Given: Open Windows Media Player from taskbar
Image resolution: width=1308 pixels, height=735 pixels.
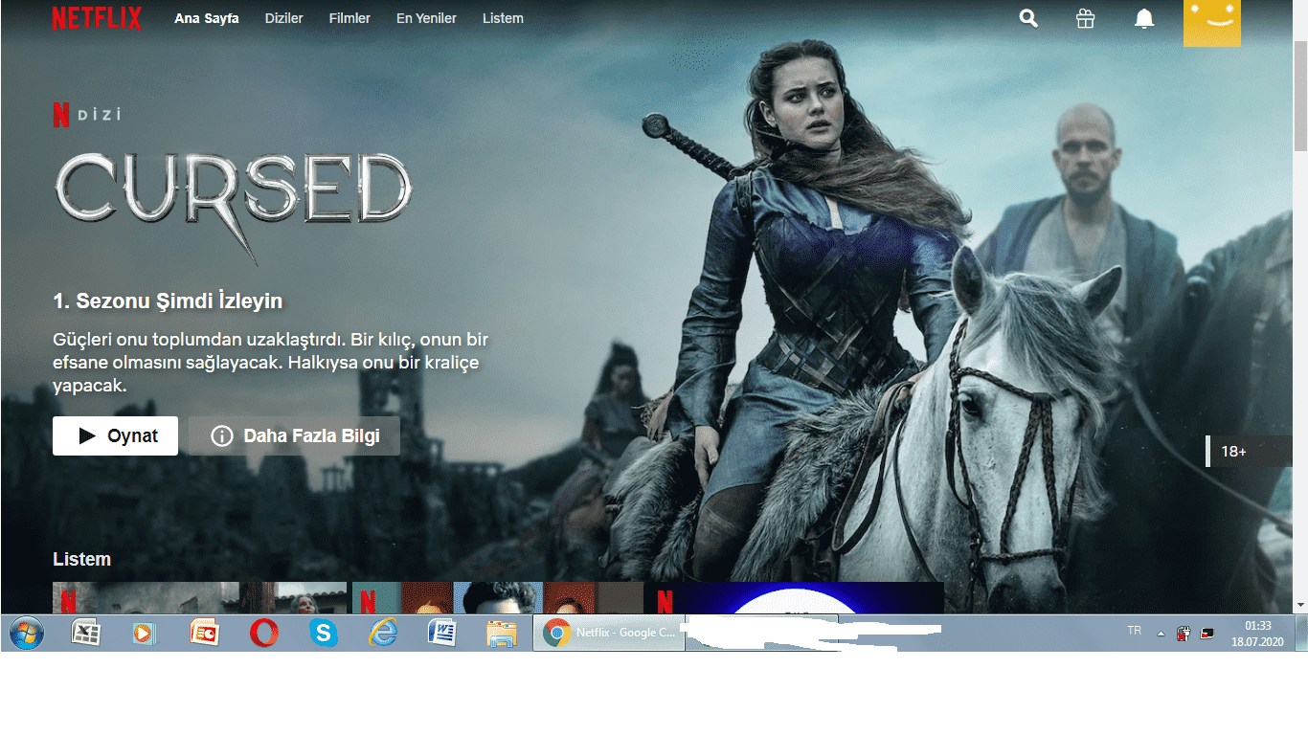Looking at the screenshot, I should (144, 633).
